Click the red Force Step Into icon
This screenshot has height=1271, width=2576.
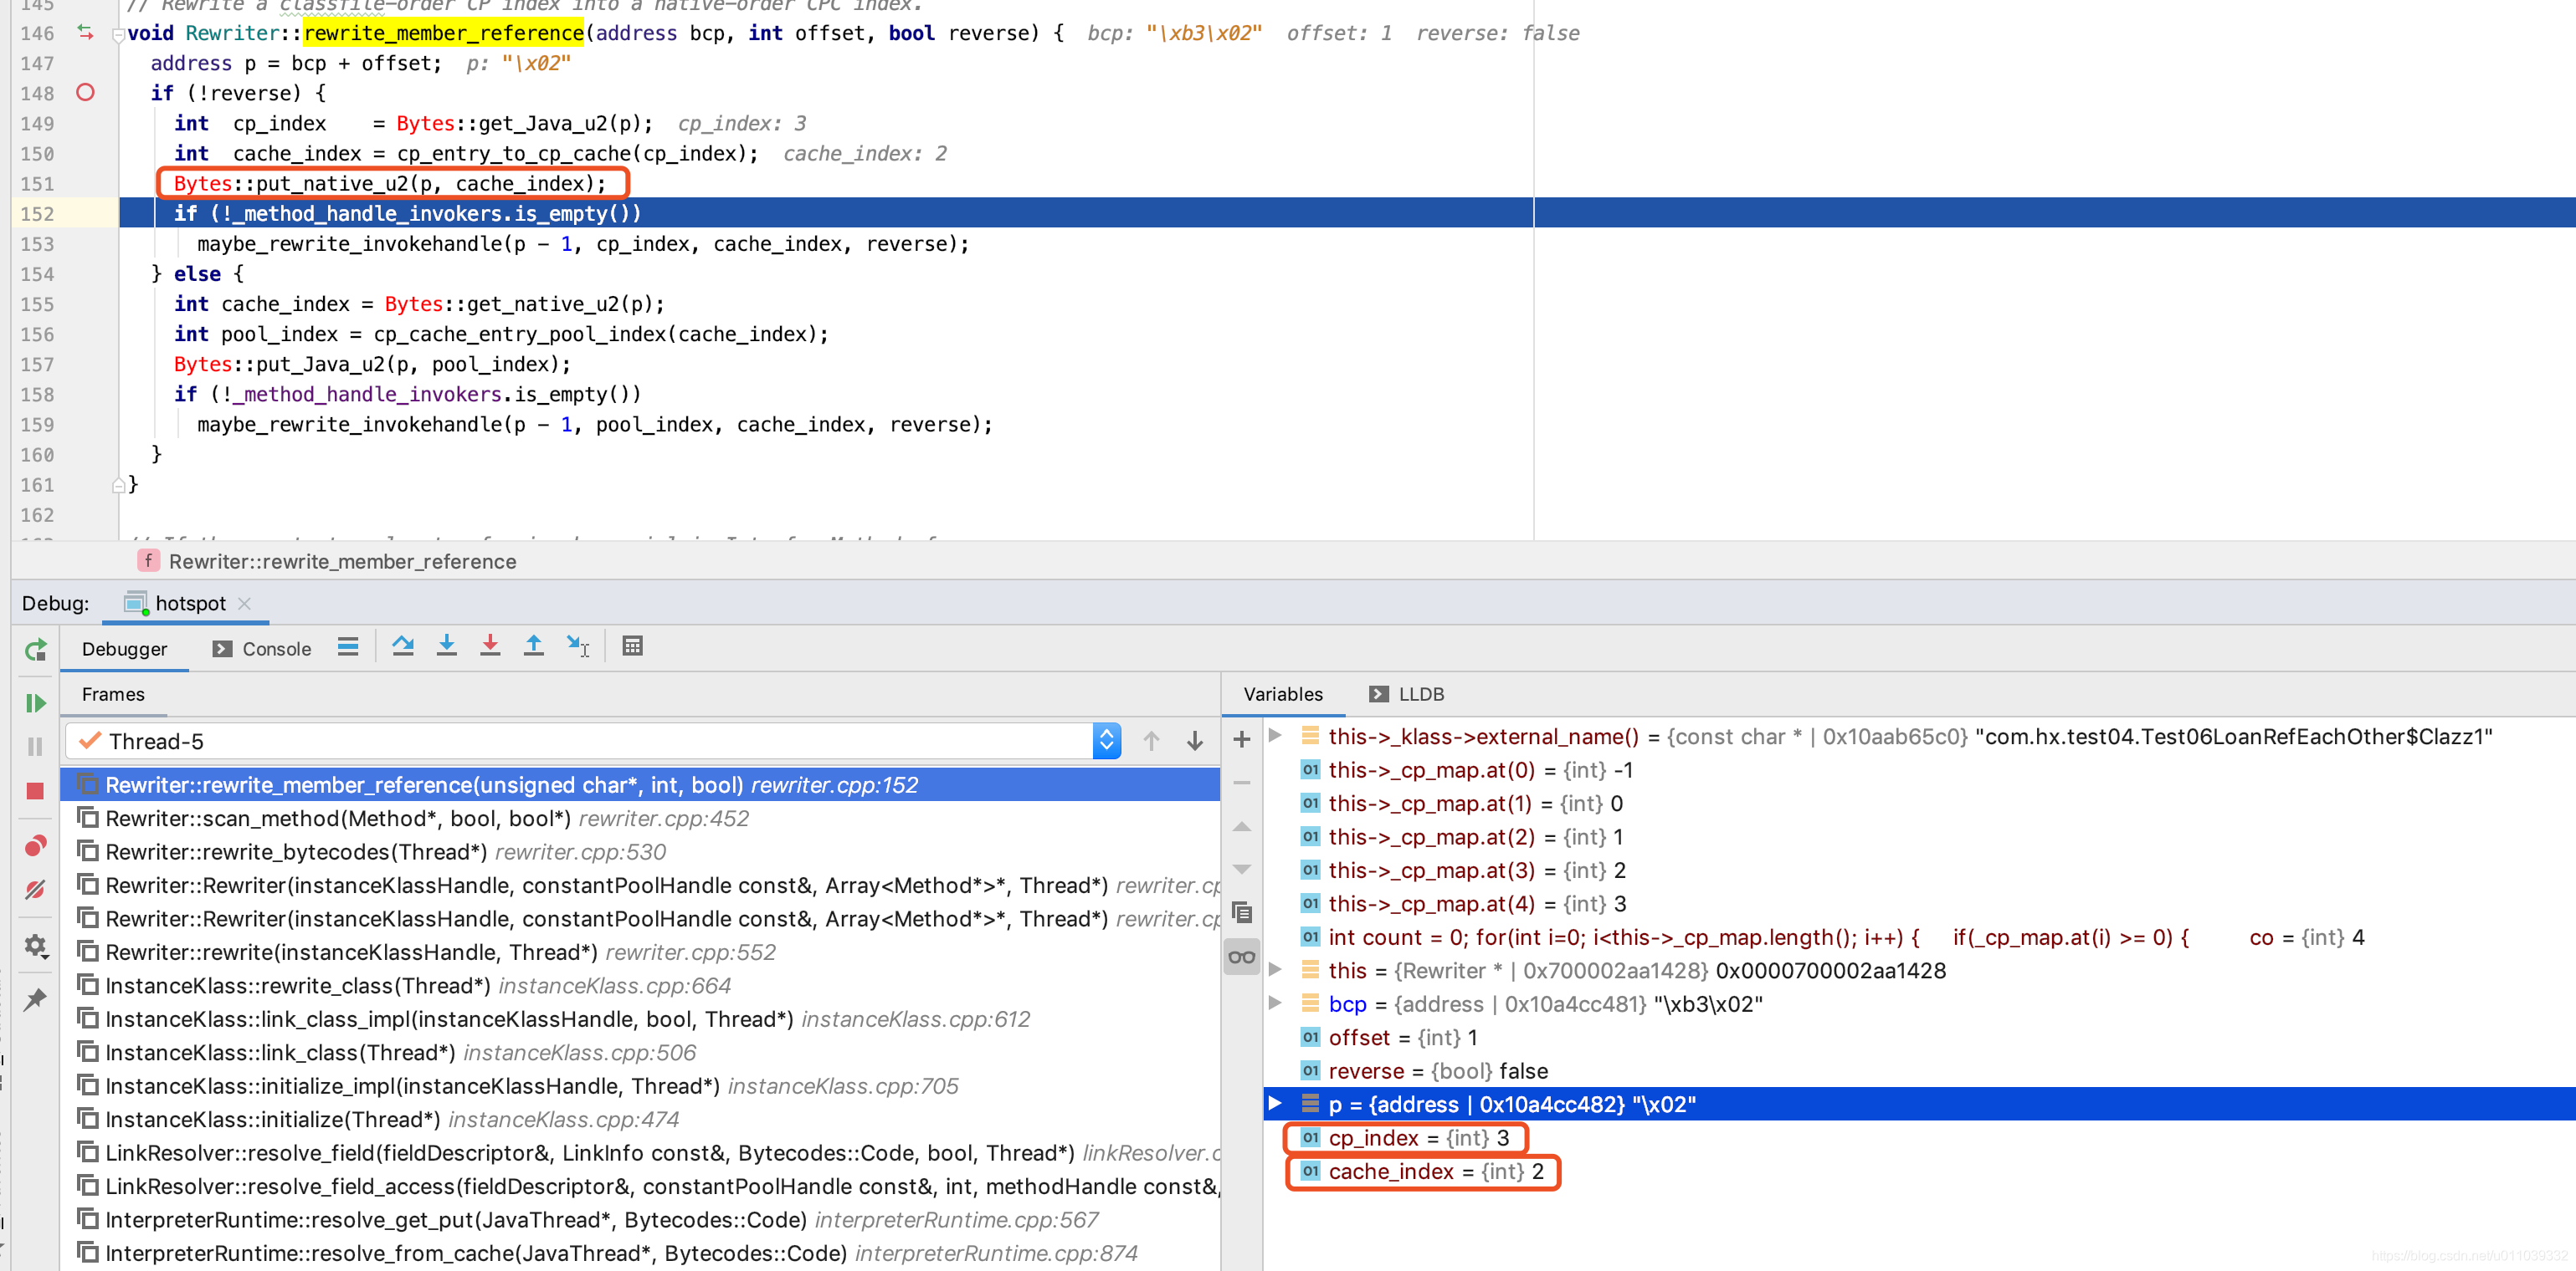tap(490, 646)
